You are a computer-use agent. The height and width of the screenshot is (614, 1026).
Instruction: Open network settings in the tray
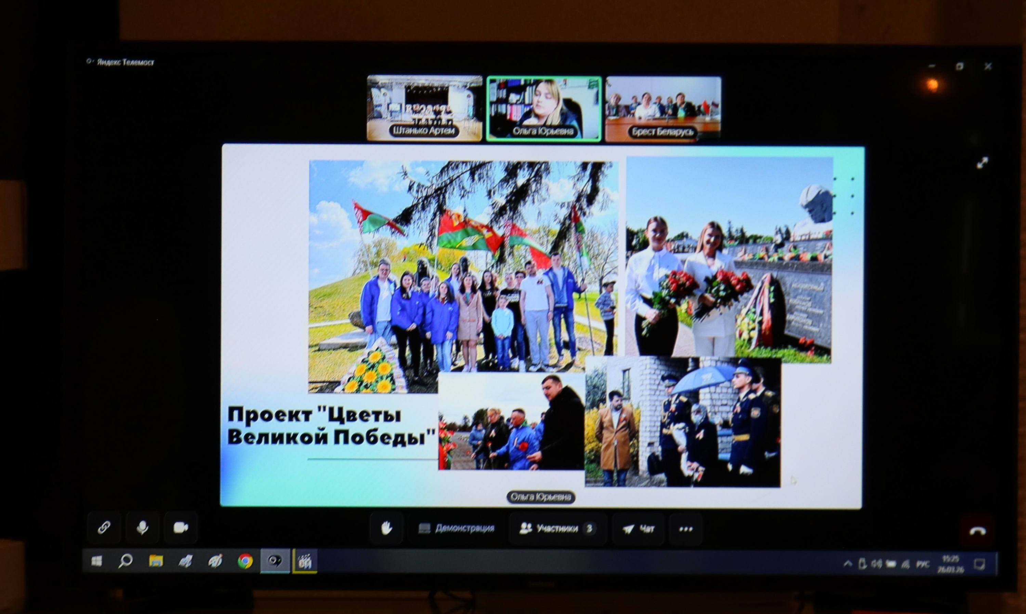[x=905, y=564]
